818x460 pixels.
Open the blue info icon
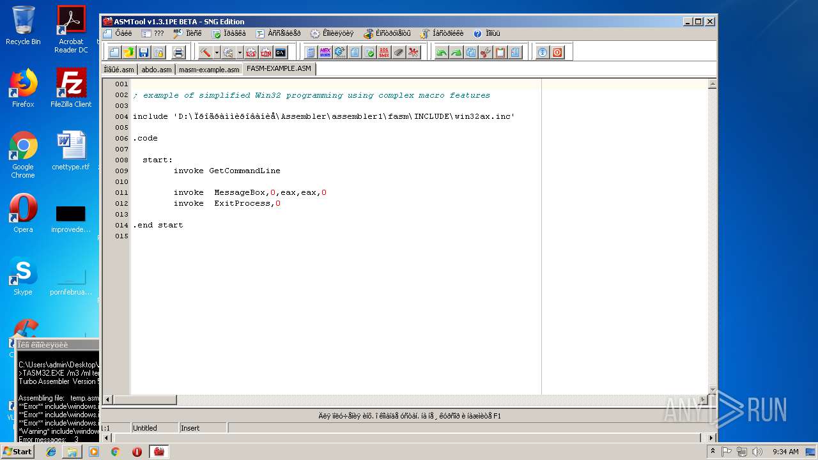click(x=543, y=52)
